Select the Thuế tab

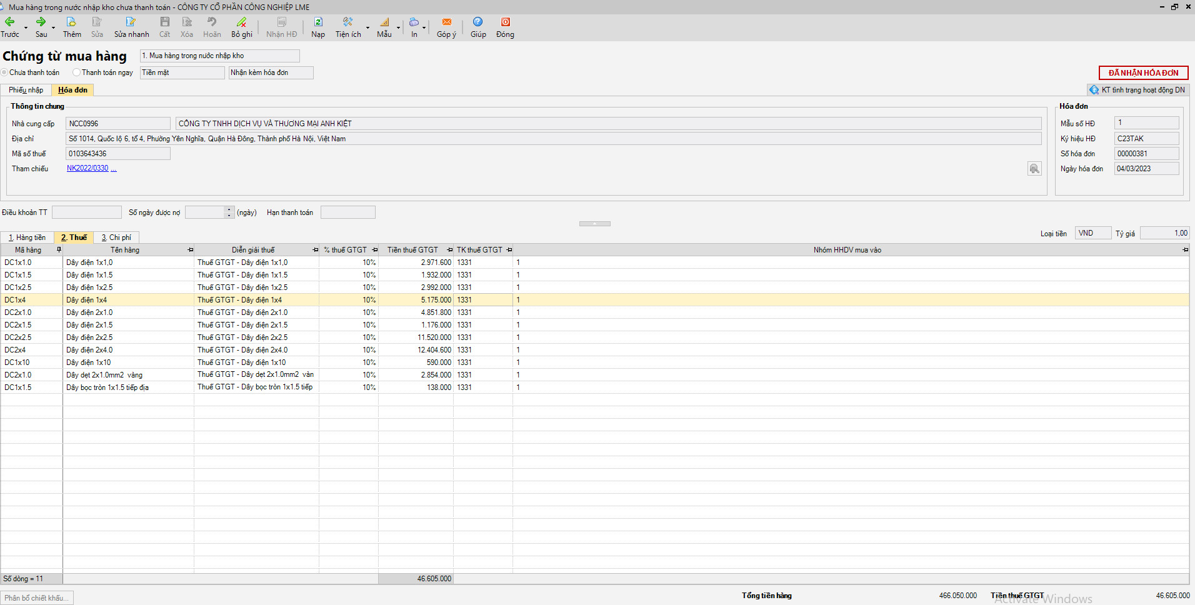[74, 237]
